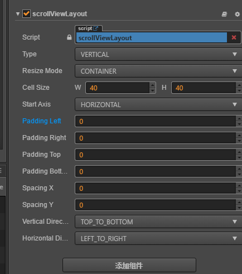This screenshot has height=274, width=242.
Task: Click the Padding Bottom value field
Action: pyautogui.click(x=156, y=171)
